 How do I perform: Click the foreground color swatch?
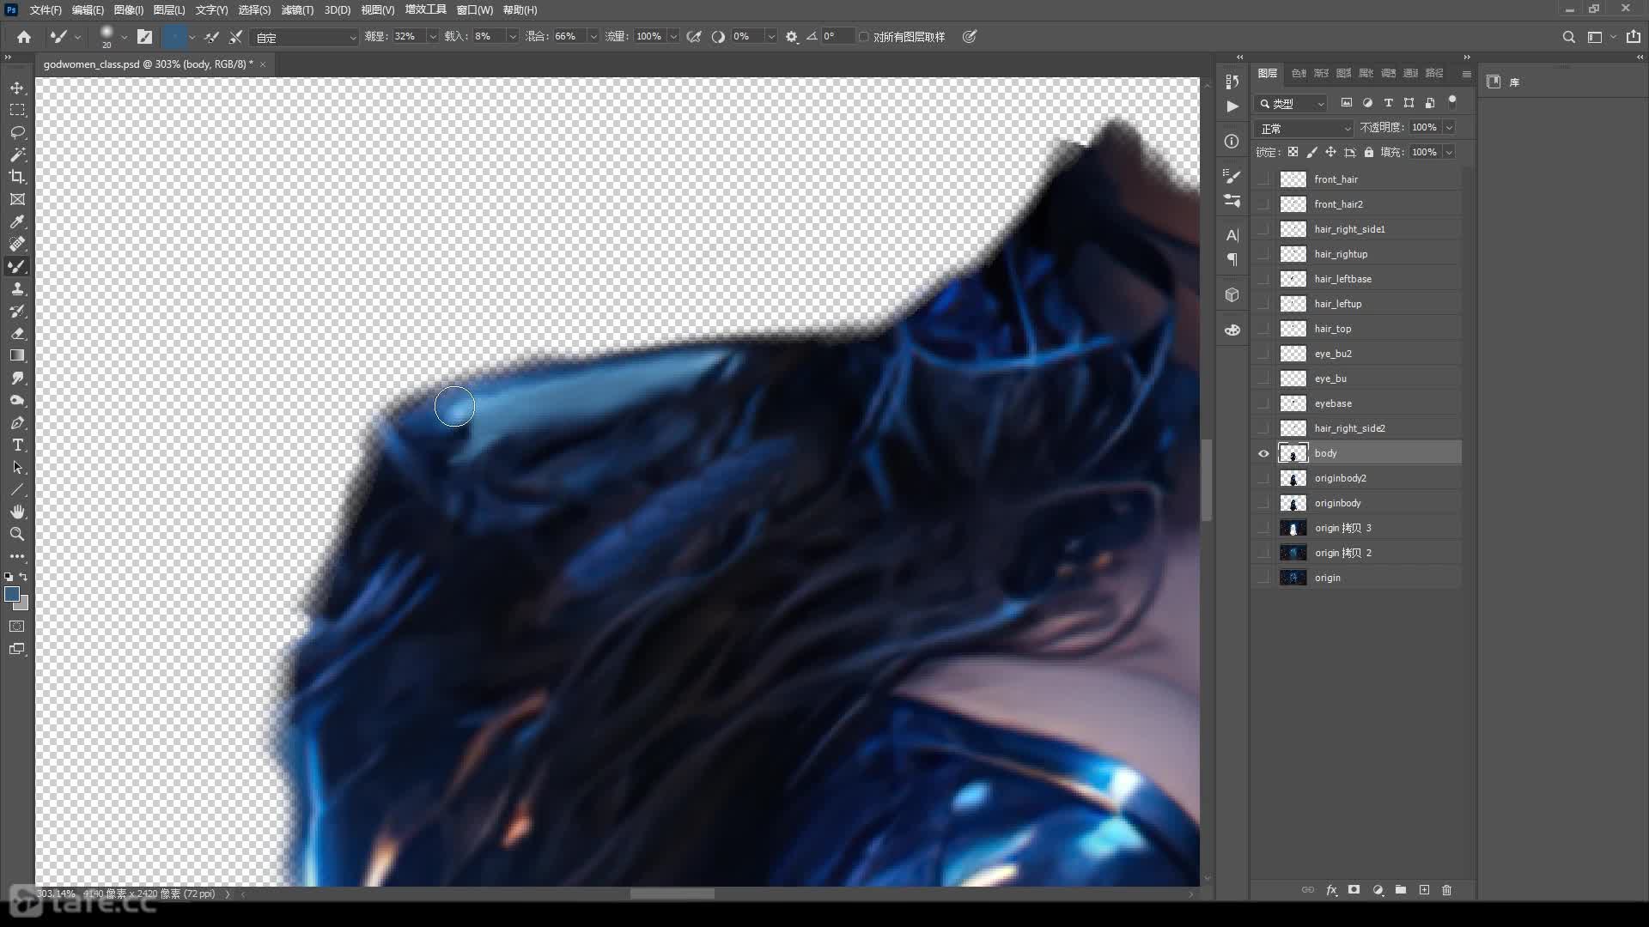(x=12, y=594)
